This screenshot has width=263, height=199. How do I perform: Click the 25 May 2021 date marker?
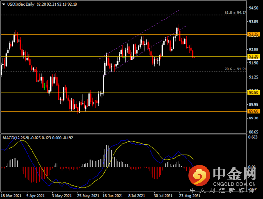[88, 196]
